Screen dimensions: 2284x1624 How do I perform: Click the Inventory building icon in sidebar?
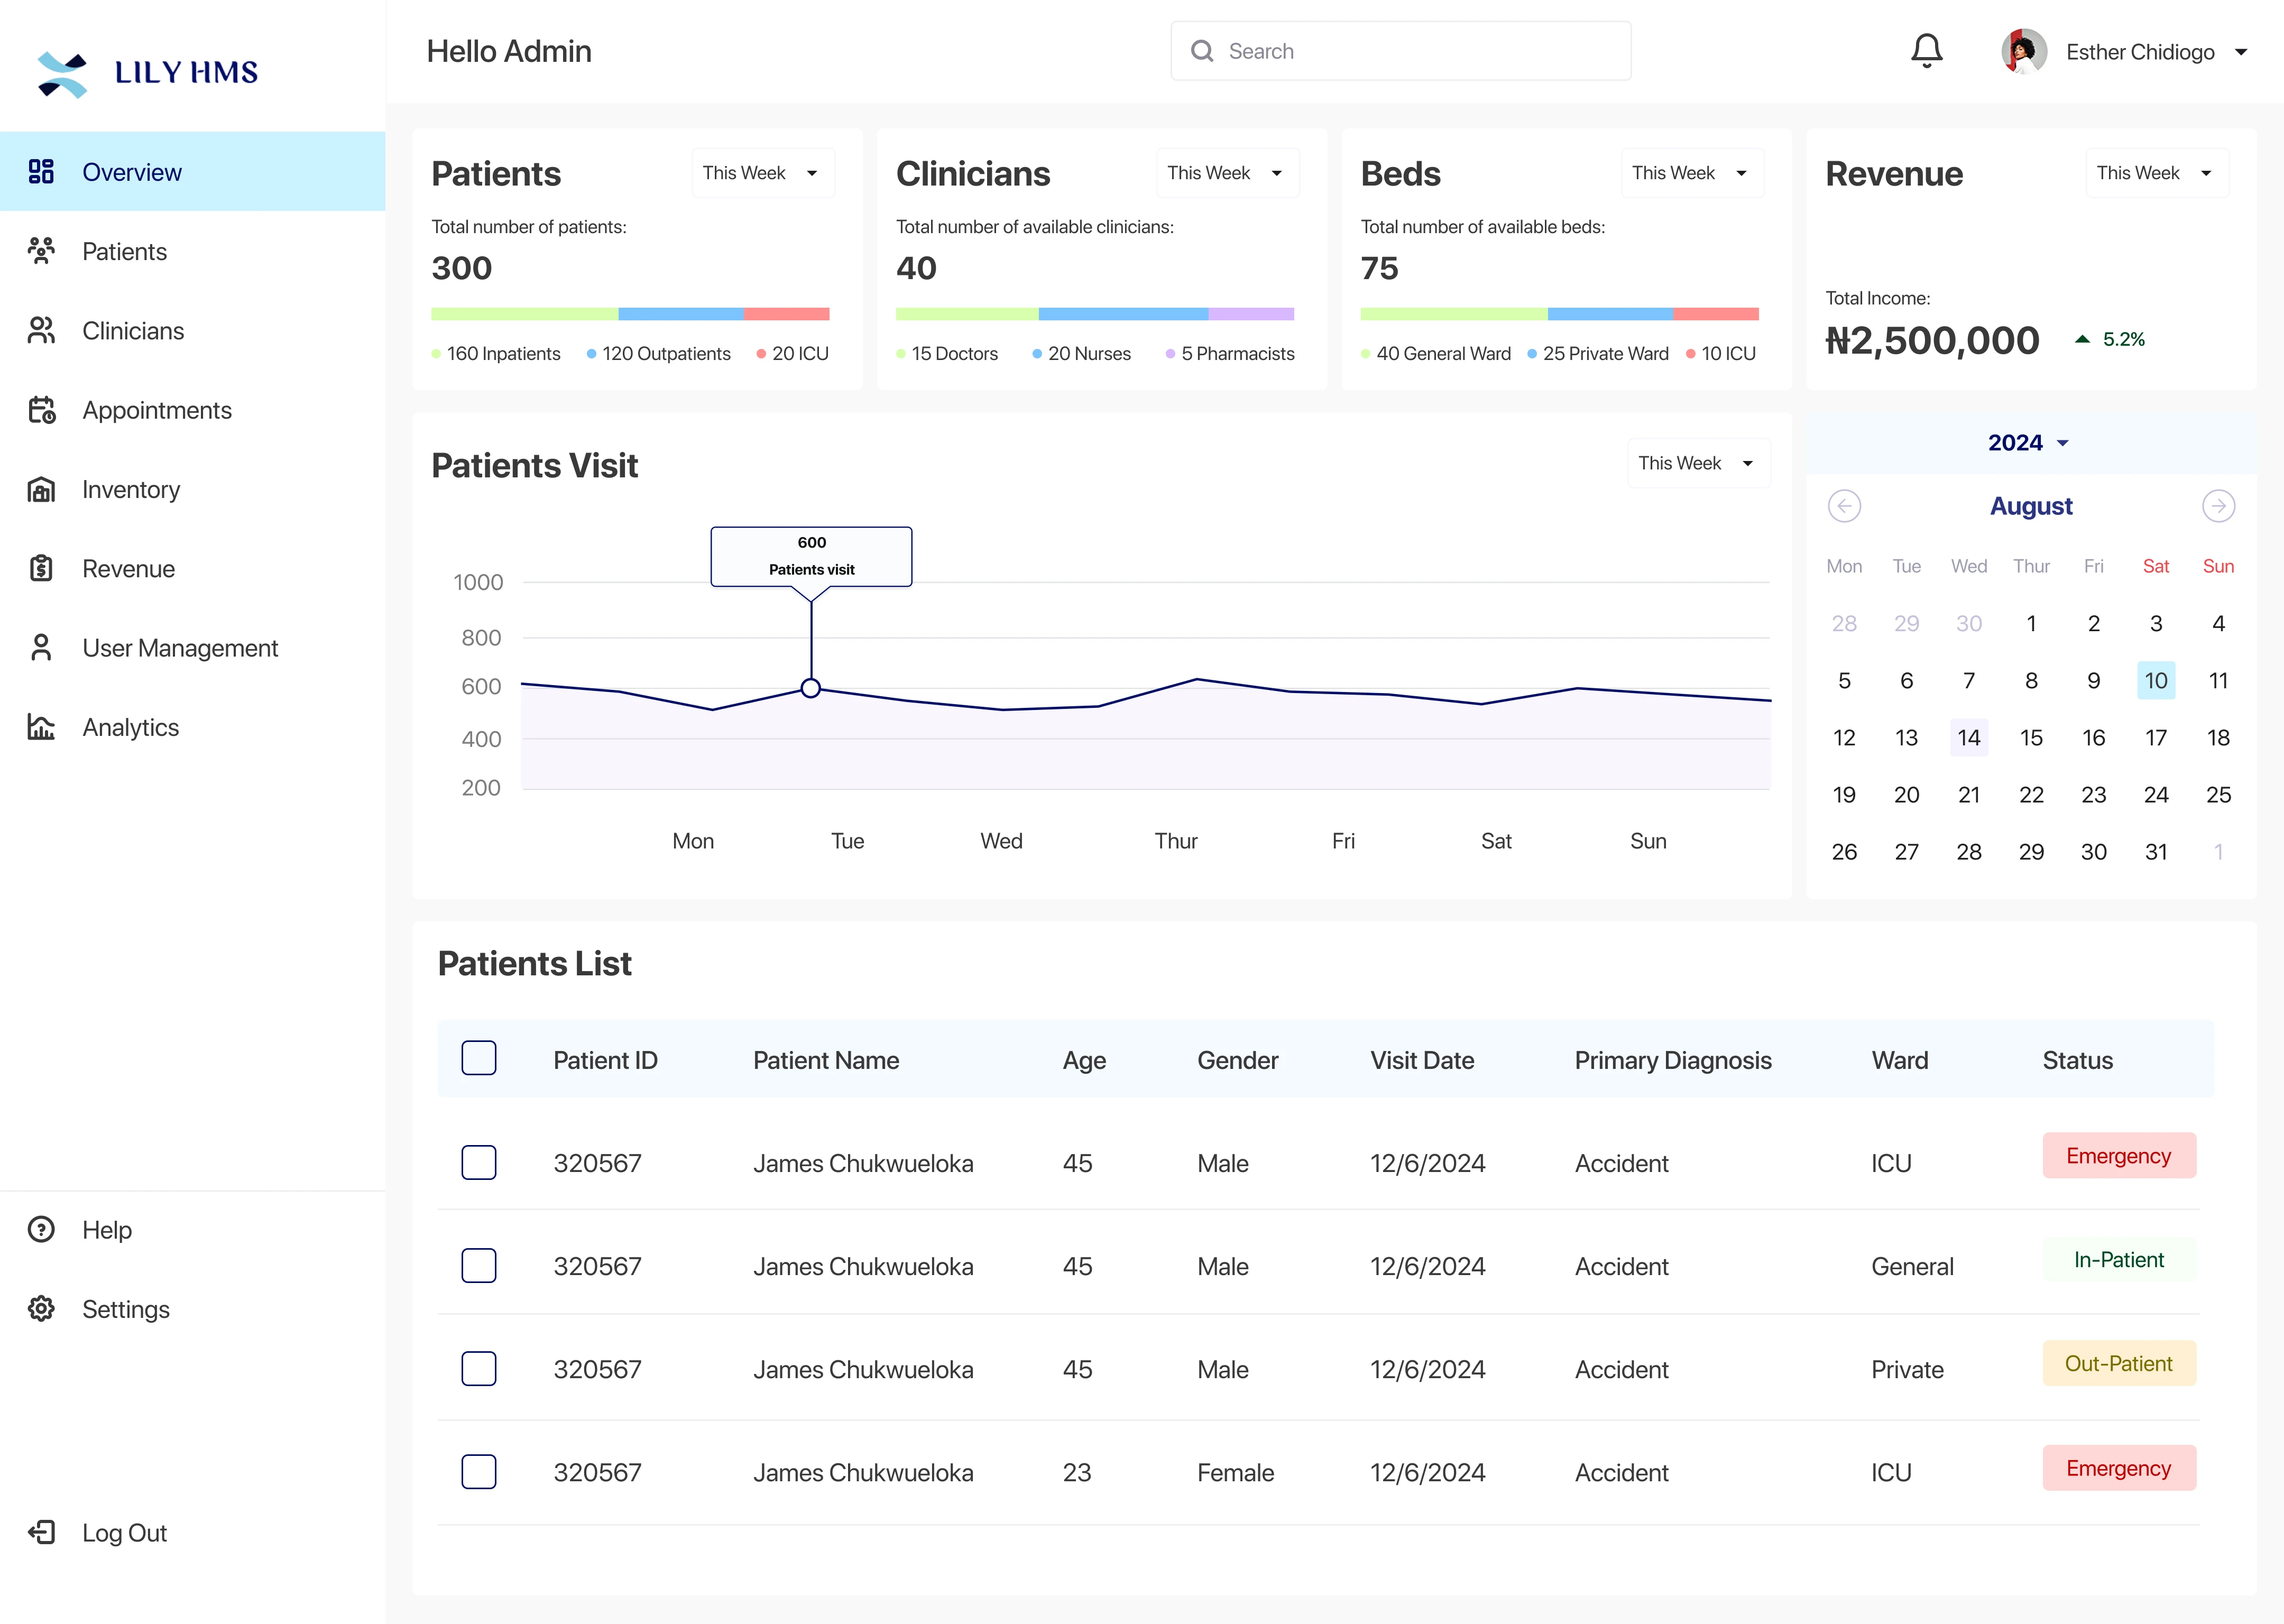[41, 489]
